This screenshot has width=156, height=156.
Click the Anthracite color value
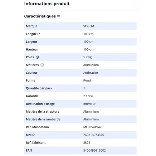coord(90,73)
